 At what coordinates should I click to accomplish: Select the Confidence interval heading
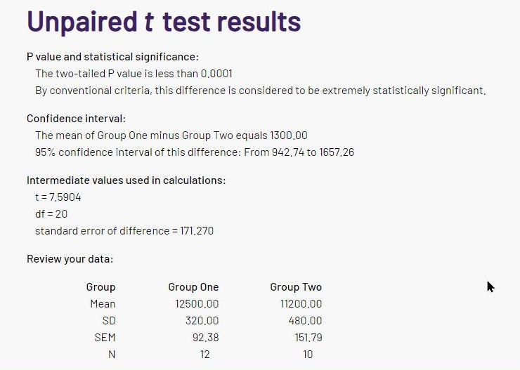click(77, 118)
